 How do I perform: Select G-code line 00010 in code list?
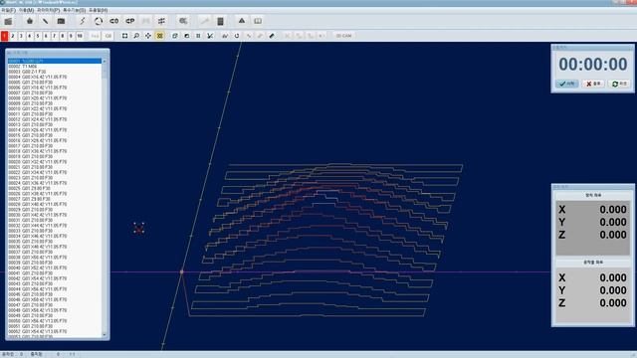[x=55, y=108]
